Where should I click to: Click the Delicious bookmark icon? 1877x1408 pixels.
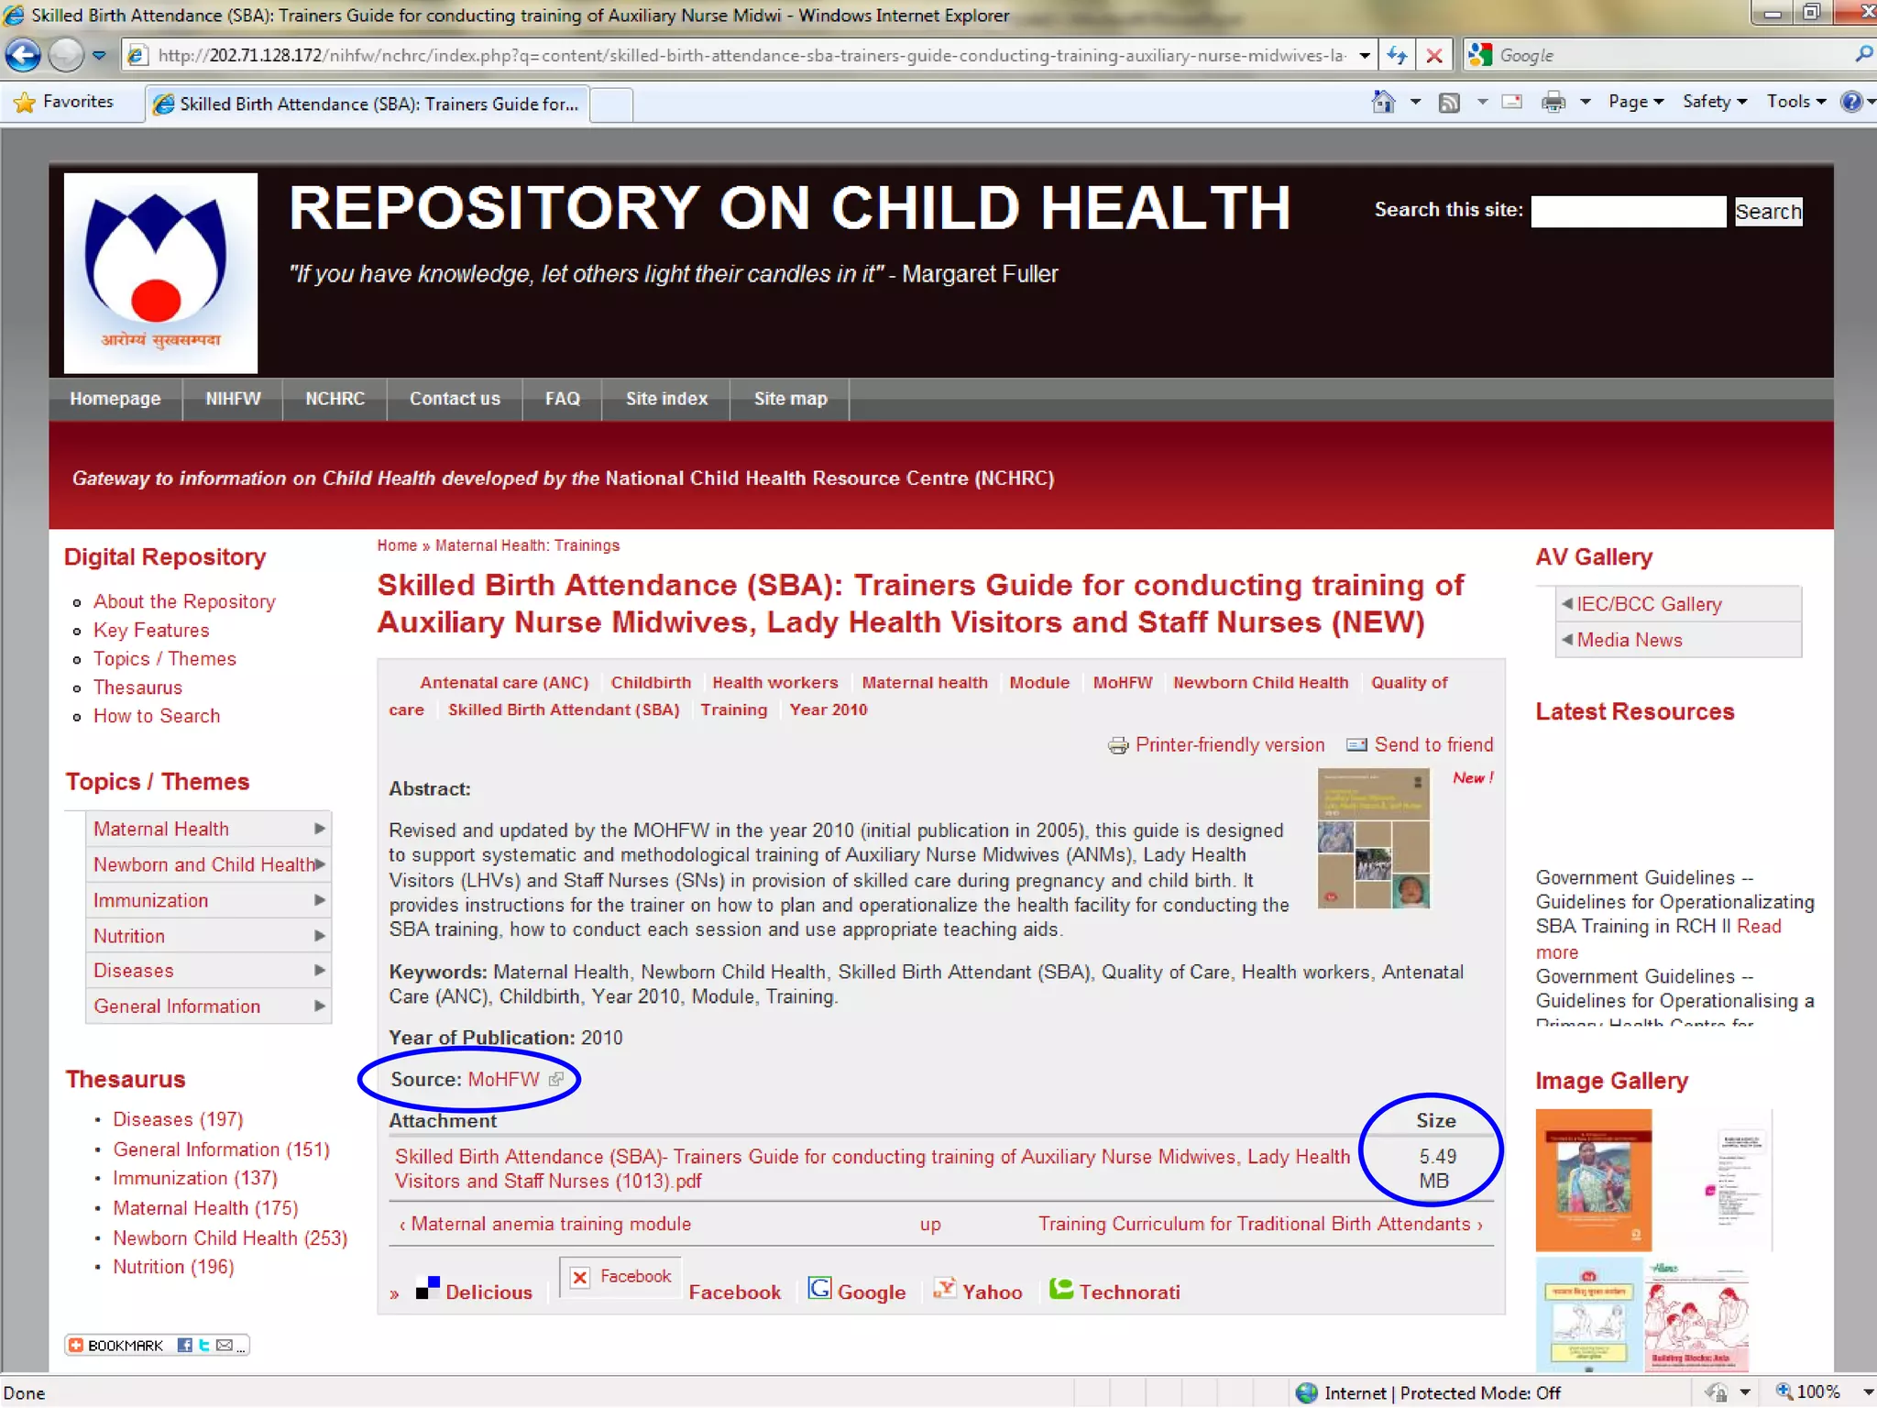[x=427, y=1288]
